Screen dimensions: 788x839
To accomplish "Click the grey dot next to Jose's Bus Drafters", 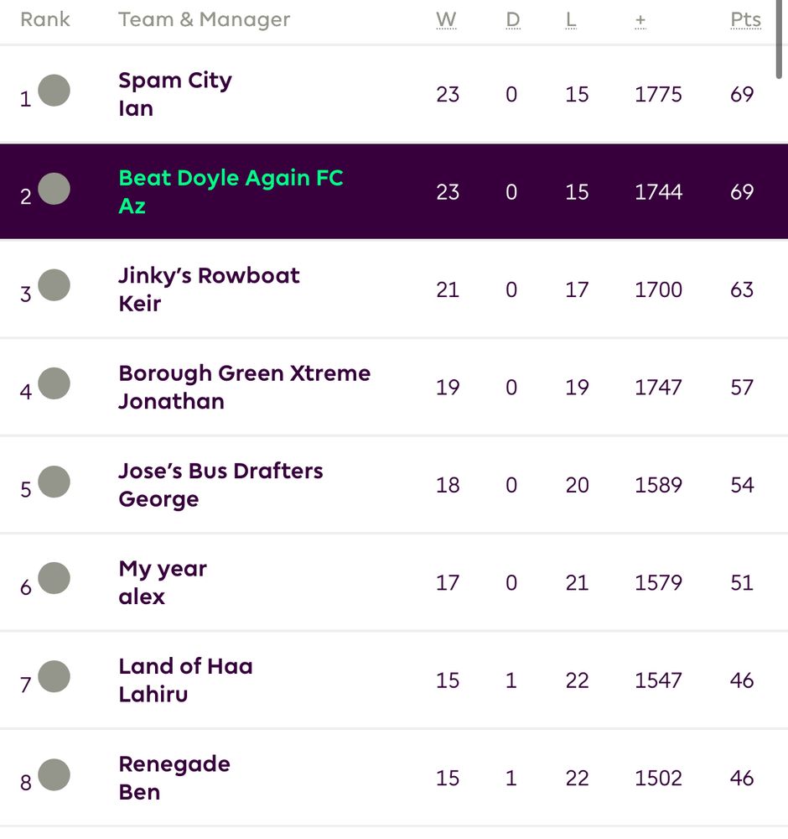I will (x=54, y=482).
